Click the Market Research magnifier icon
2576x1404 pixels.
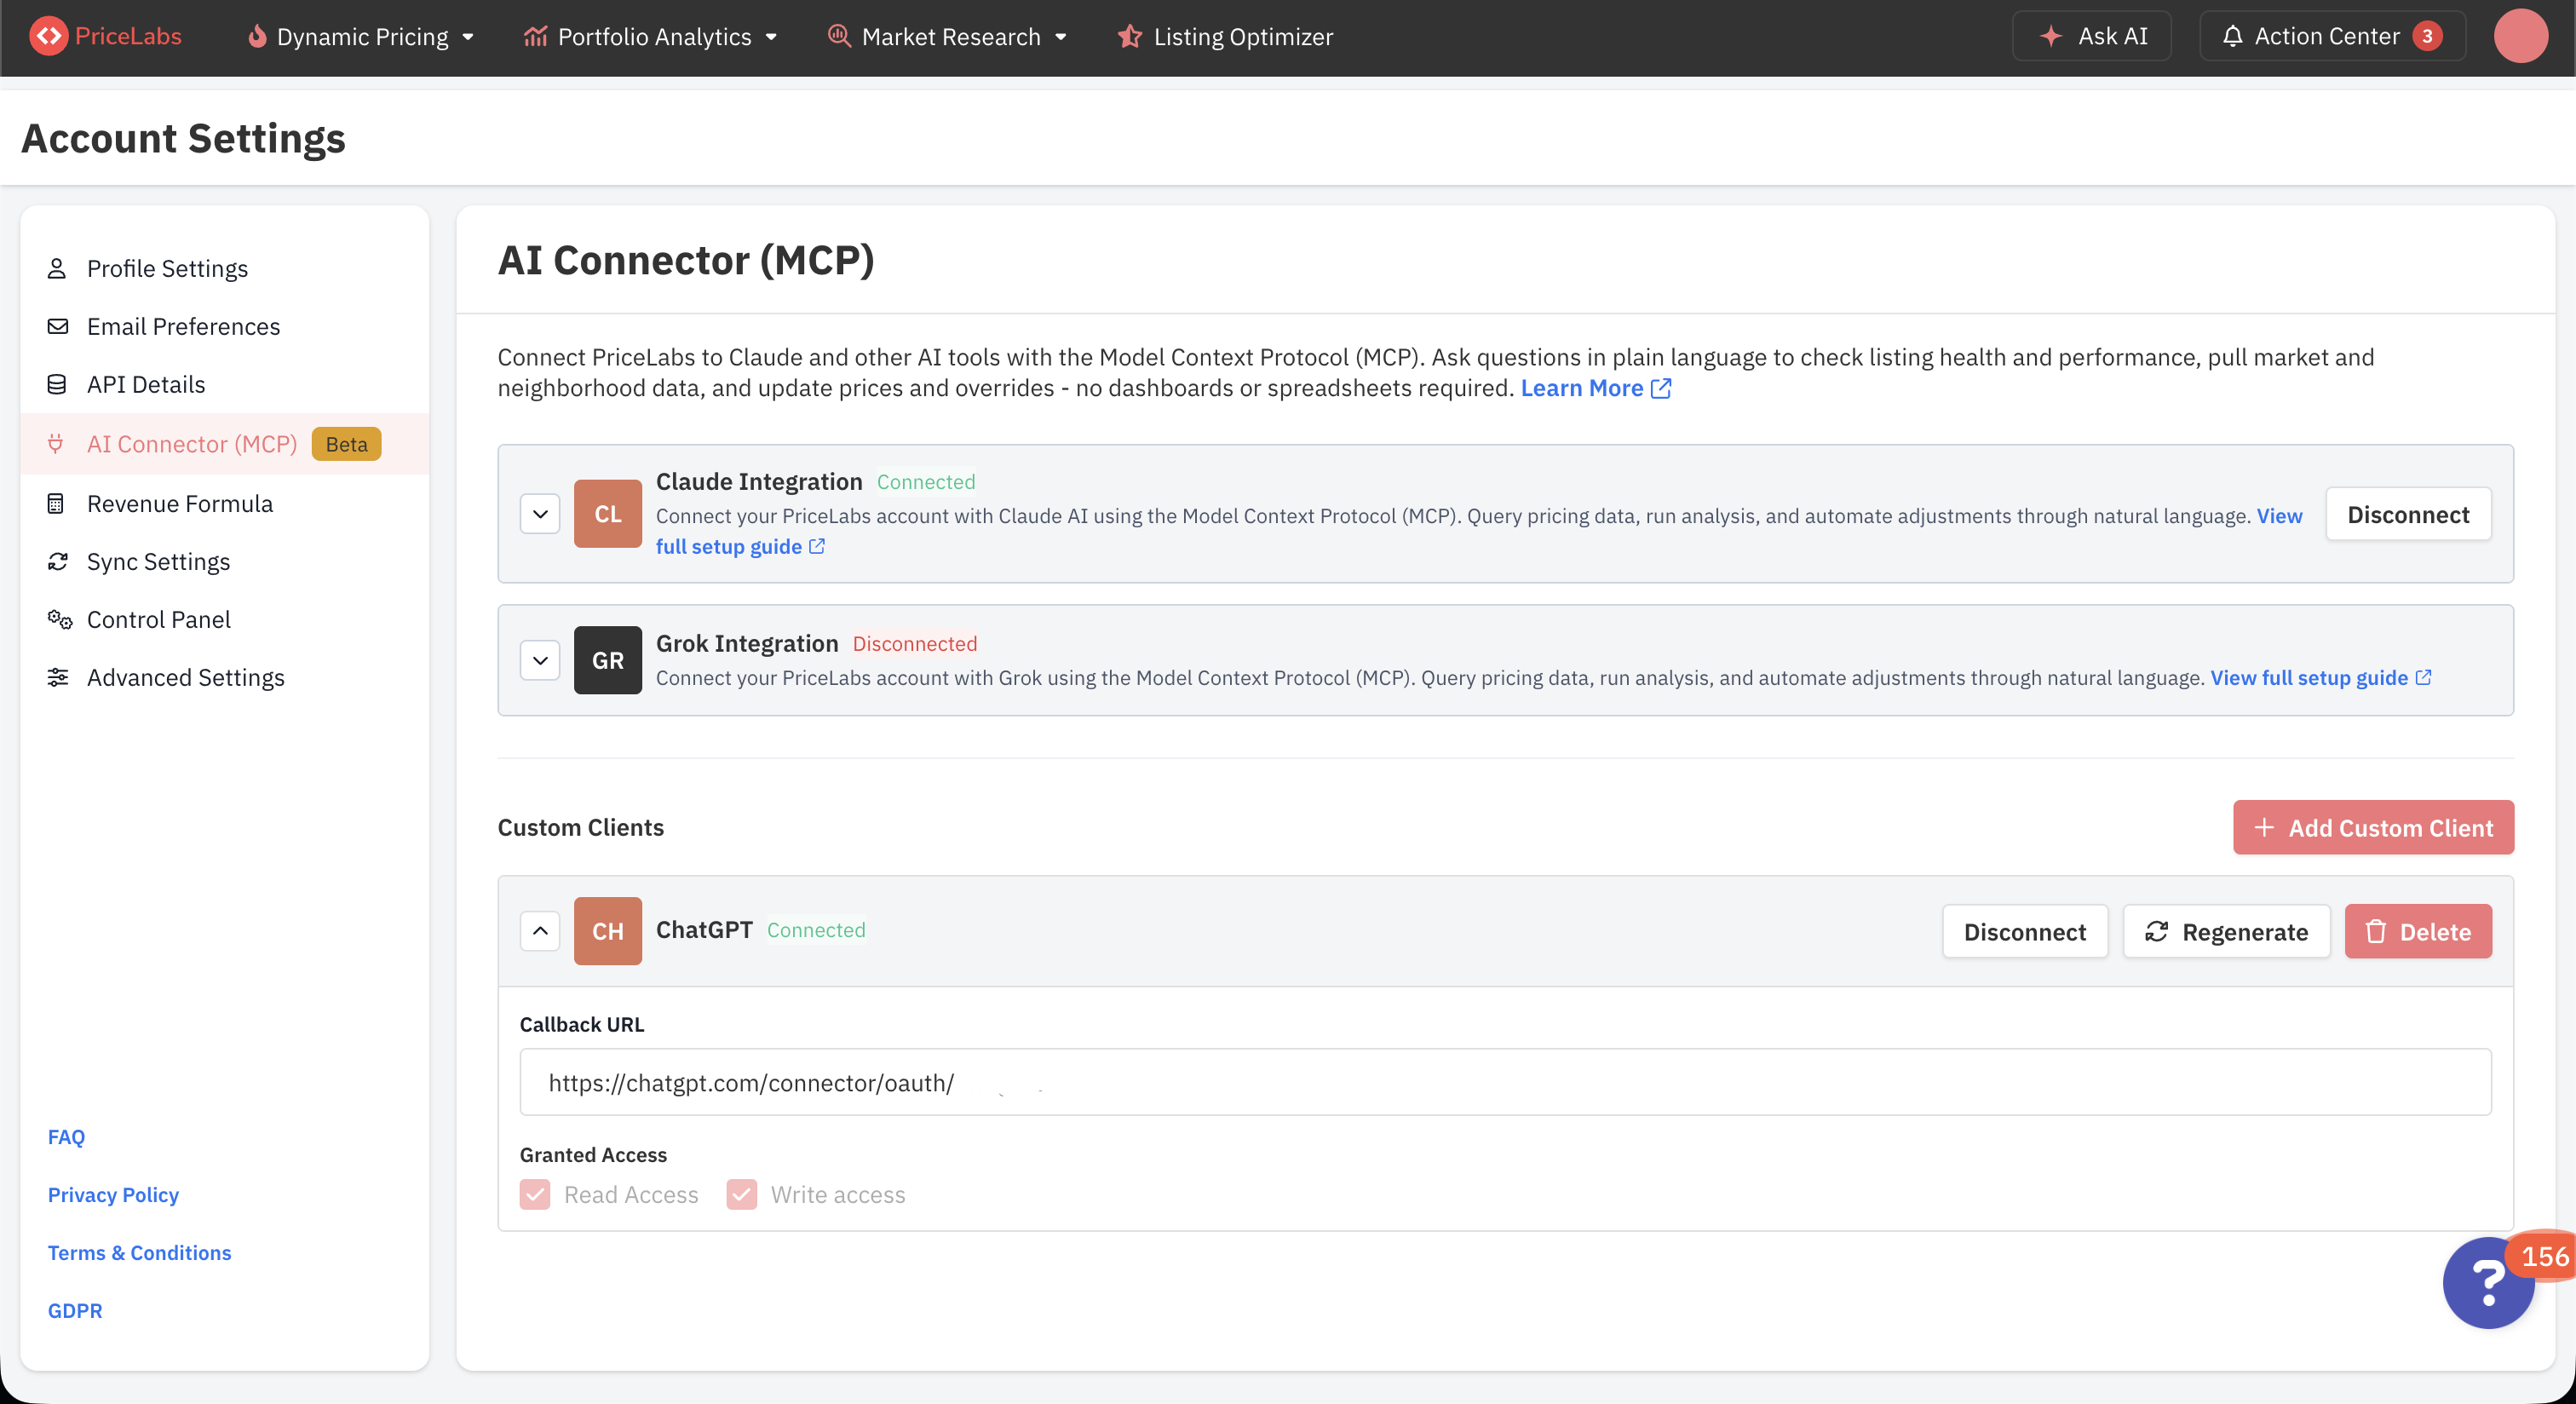840,36
